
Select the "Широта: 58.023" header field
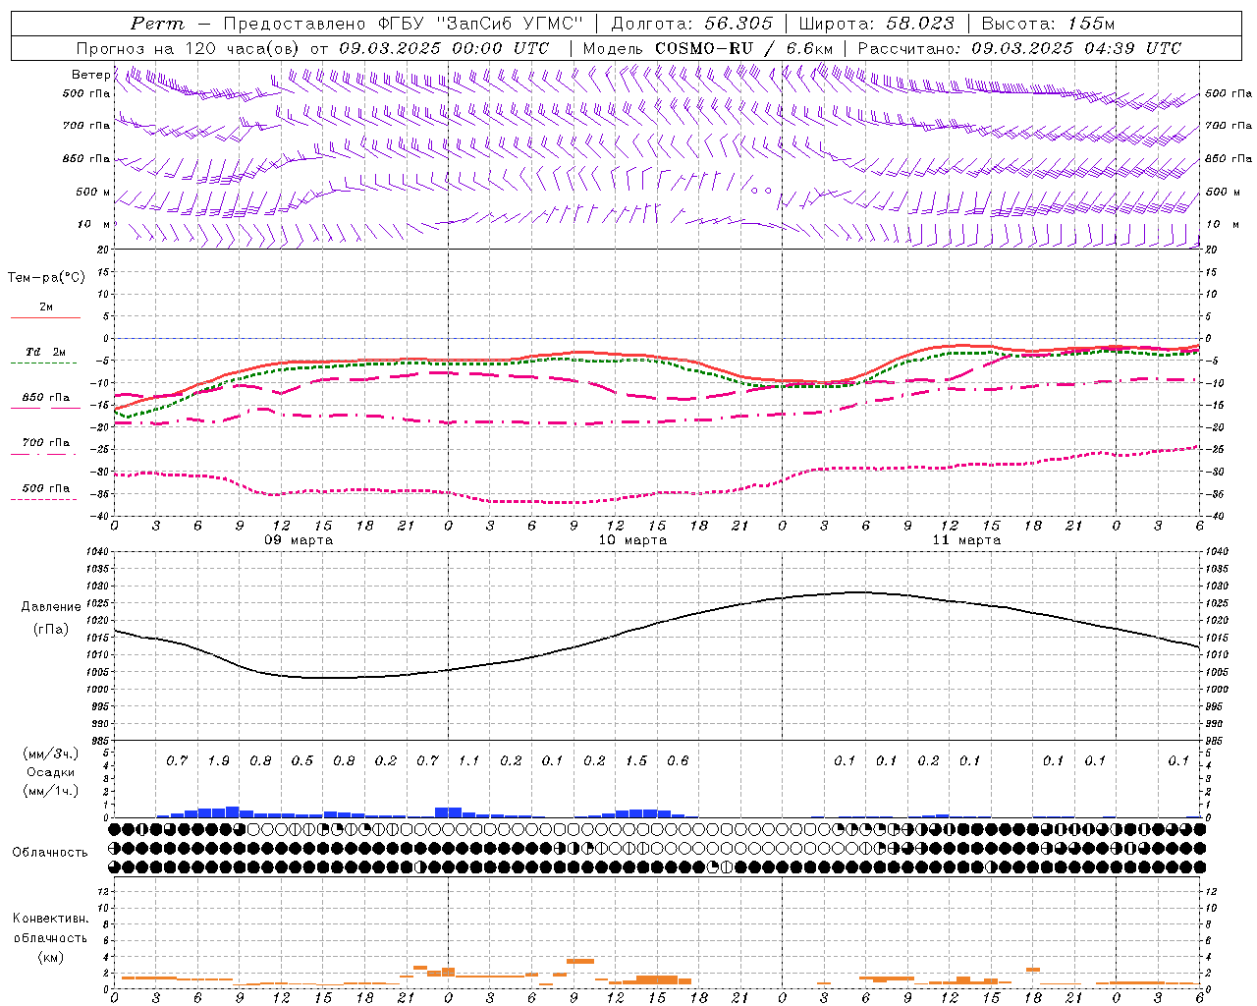point(877,24)
